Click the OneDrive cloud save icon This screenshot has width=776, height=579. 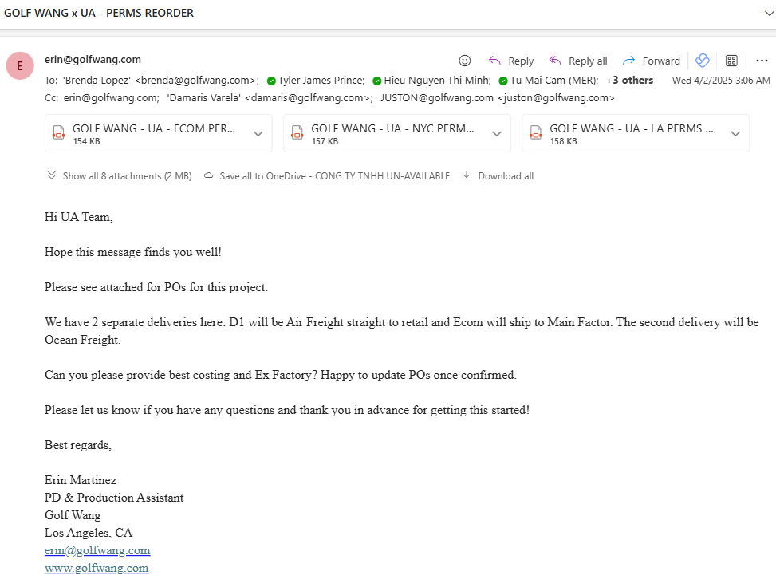(209, 175)
